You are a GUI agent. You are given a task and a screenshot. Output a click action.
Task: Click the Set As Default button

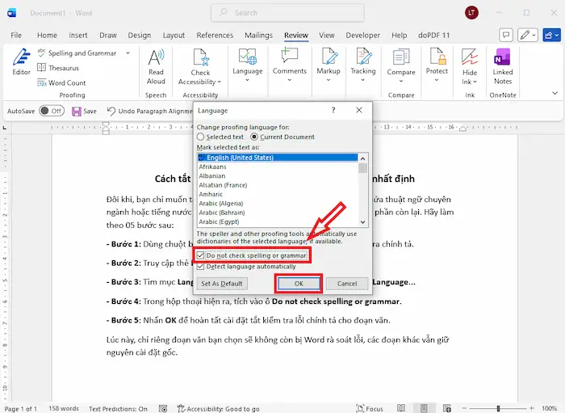(221, 284)
